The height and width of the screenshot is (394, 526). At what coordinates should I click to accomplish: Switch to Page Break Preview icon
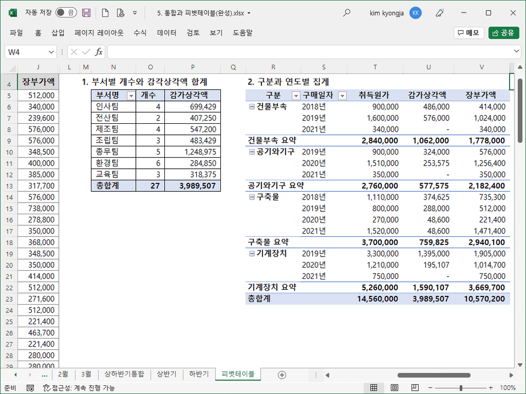(x=415, y=387)
